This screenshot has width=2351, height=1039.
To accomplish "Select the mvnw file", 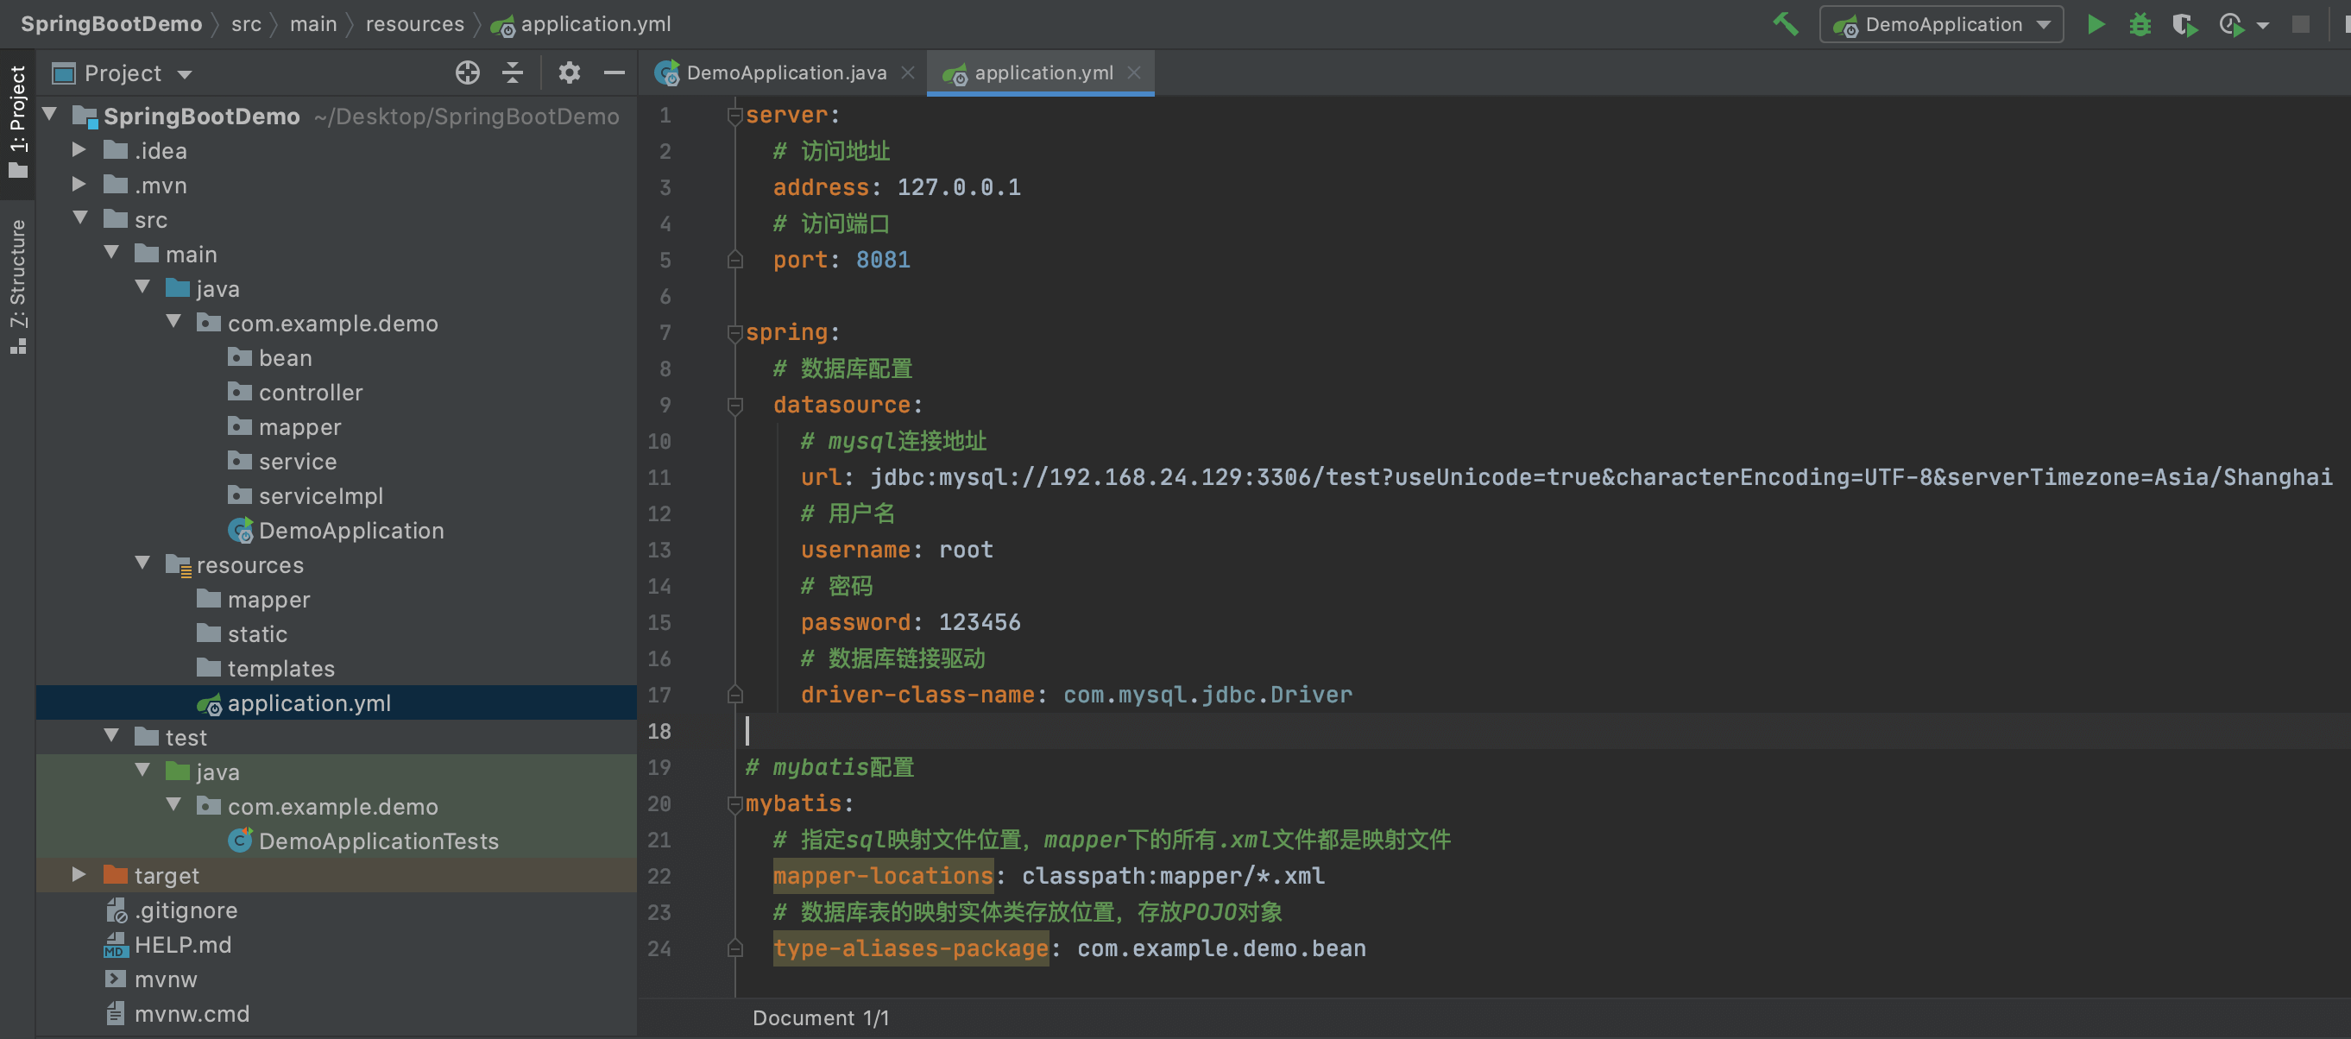I will pyautogui.click(x=165, y=979).
